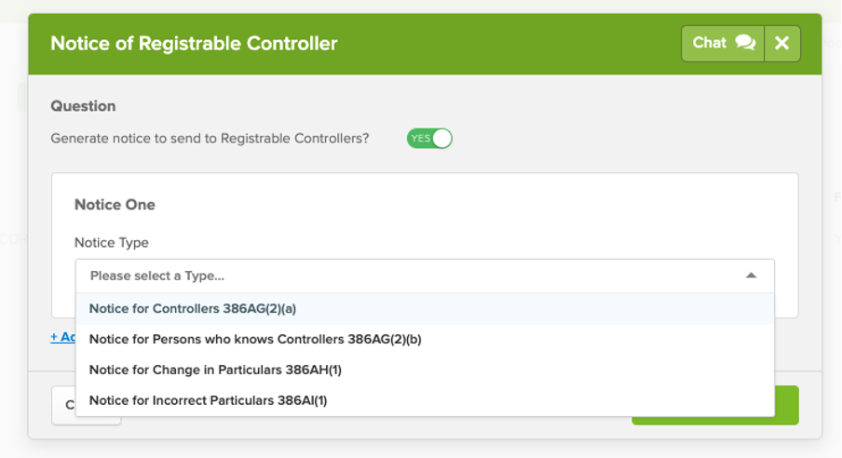The height and width of the screenshot is (458, 842).
Task: Choose Notice for Persons who knows Controllers 386AG(2)(b)
Action: pos(425,340)
